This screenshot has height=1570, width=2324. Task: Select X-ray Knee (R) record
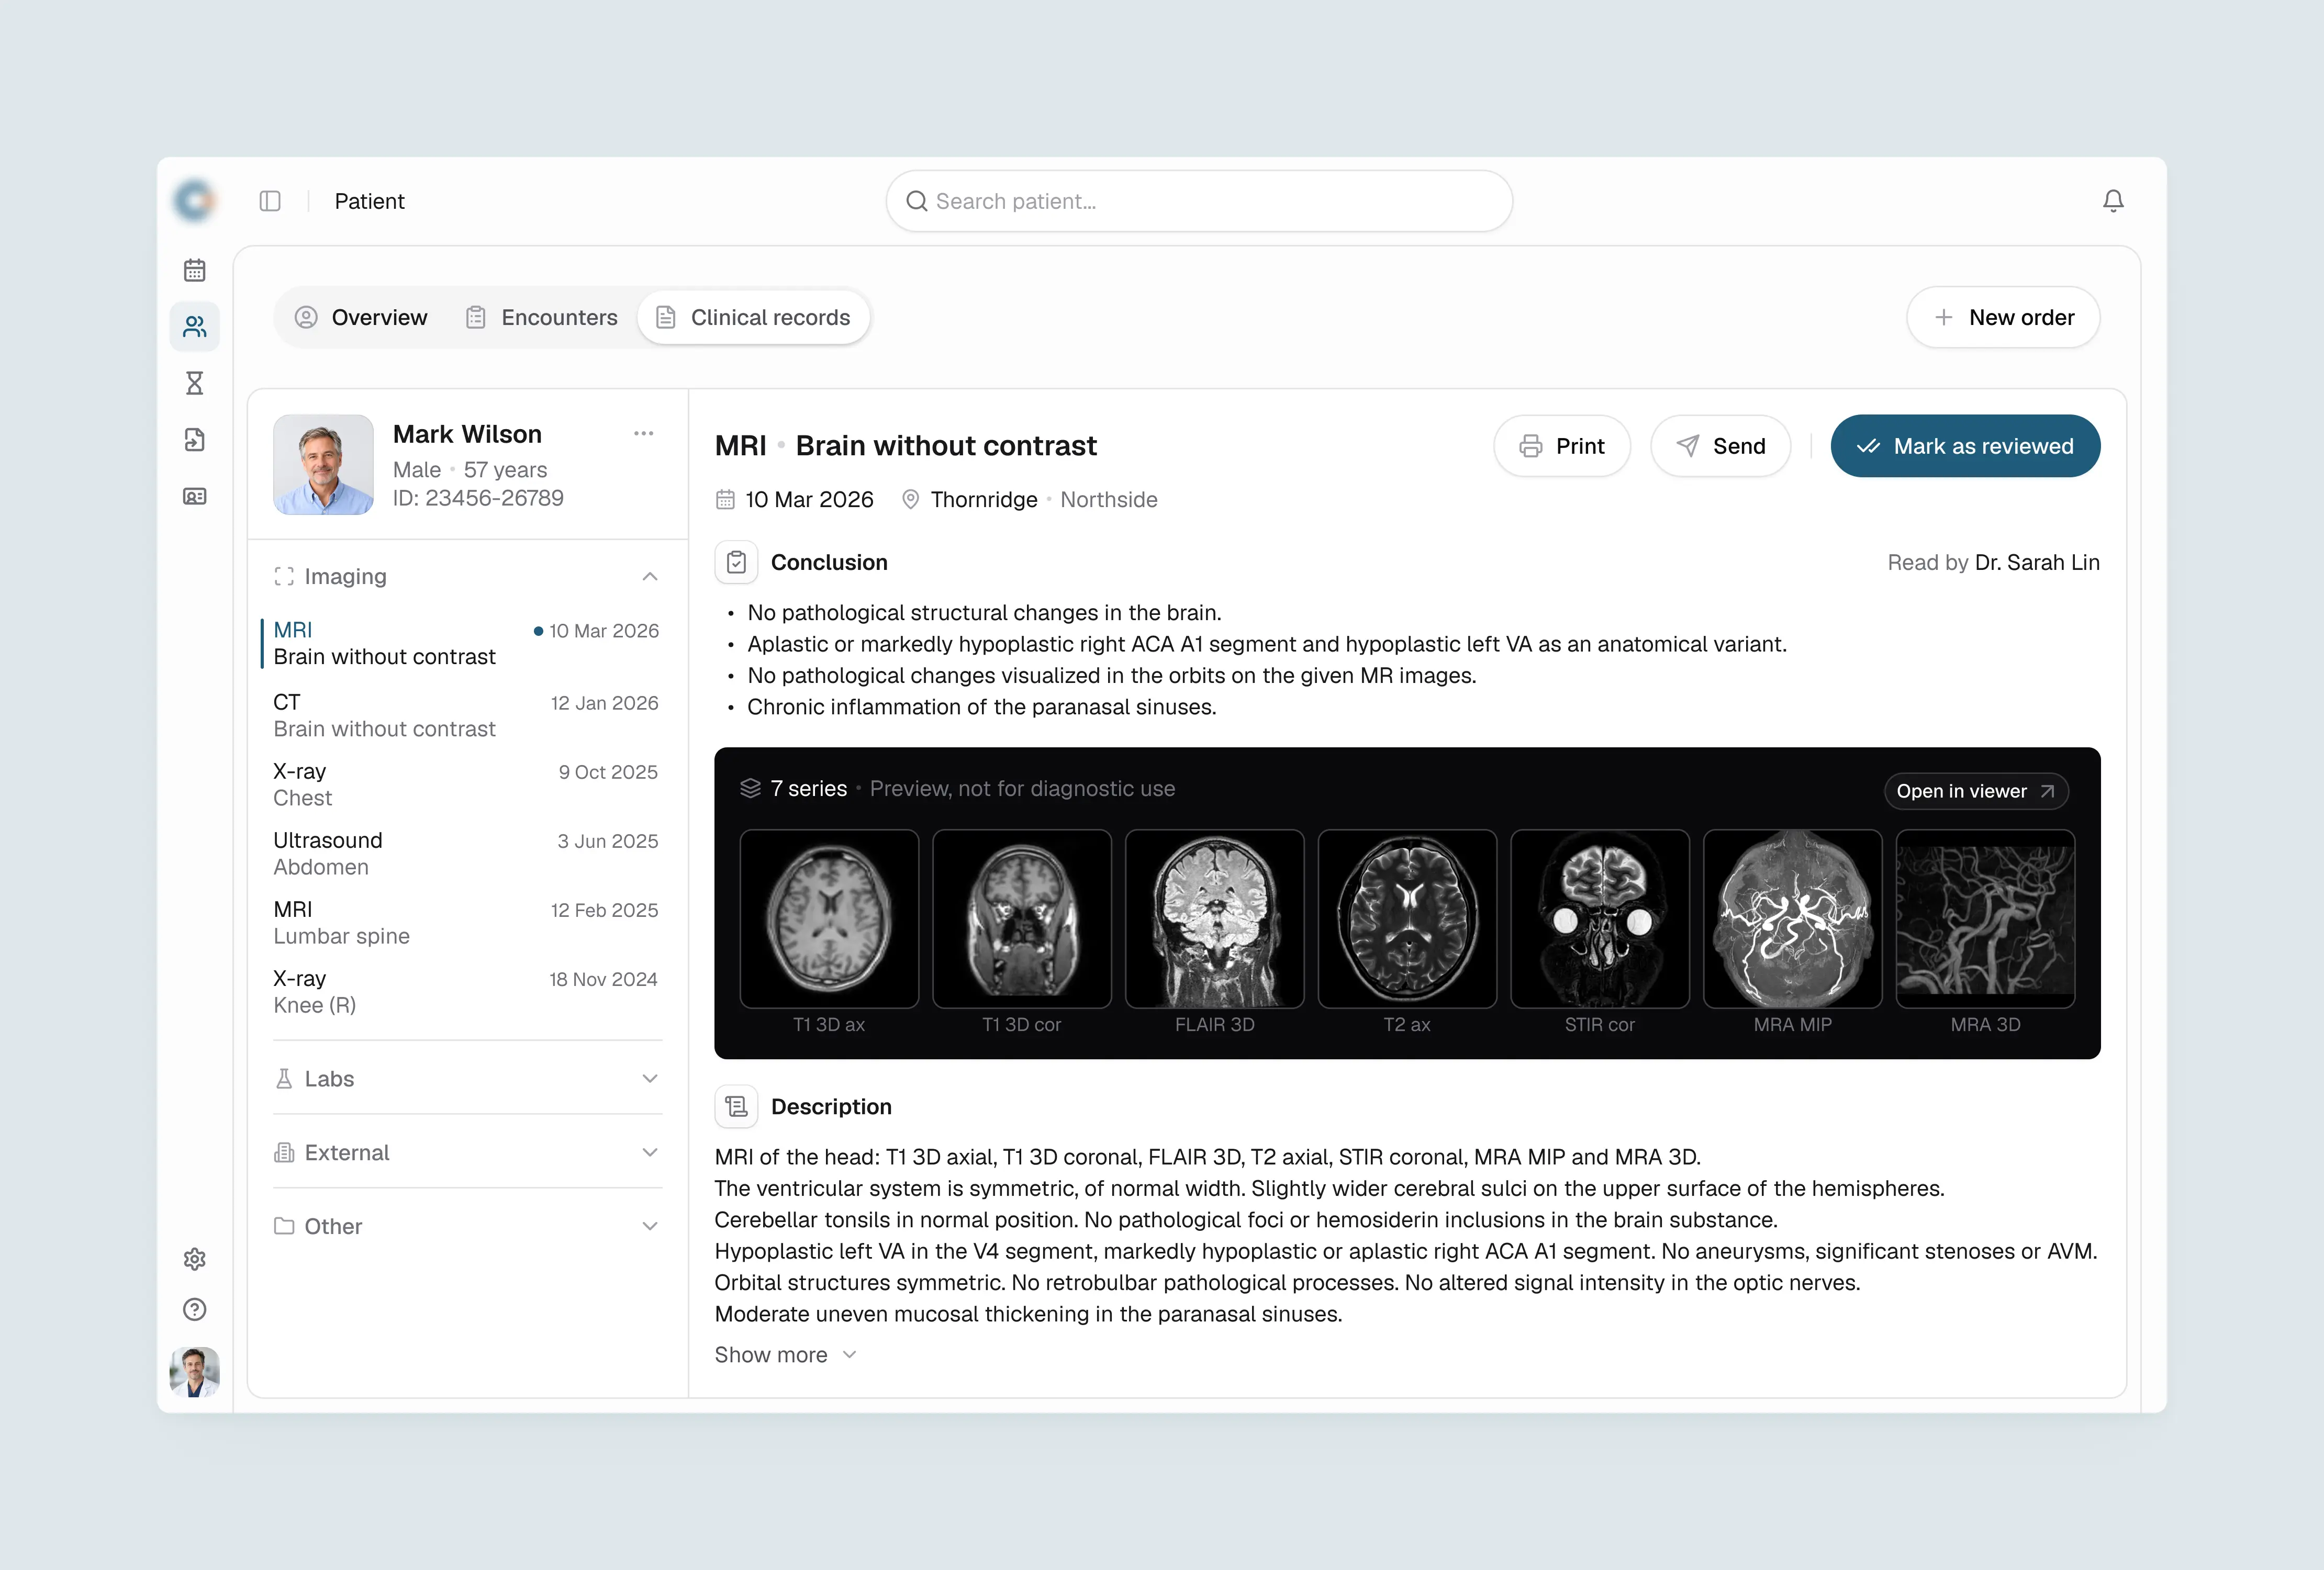[x=466, y=991]
